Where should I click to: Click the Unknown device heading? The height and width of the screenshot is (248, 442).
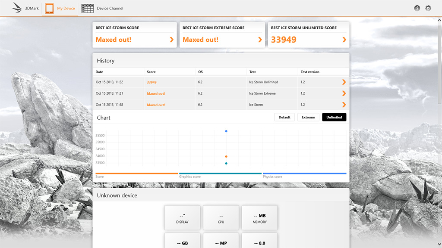click(x=117, y=195)
